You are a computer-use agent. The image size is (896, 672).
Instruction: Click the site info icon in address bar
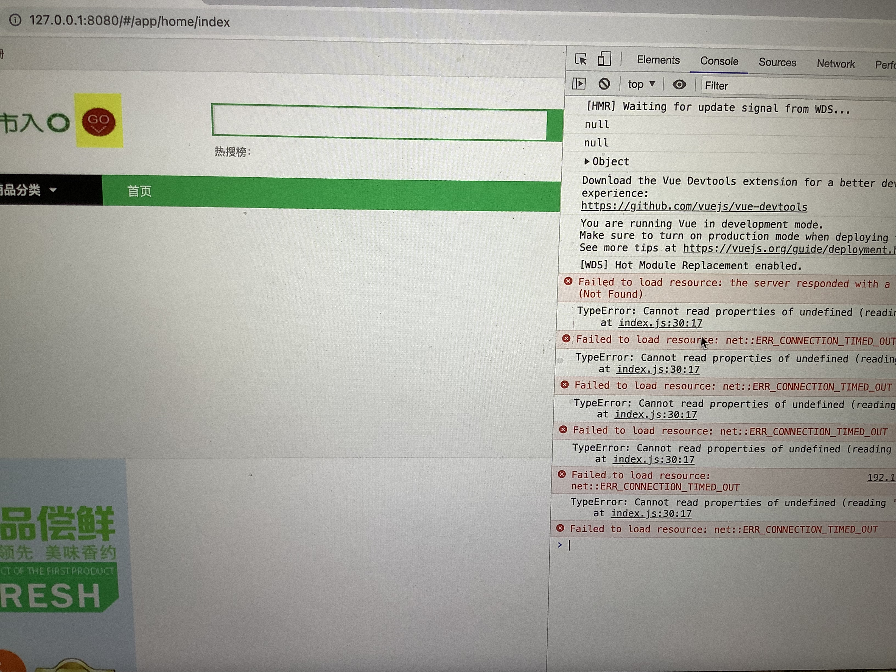point(15,20)
